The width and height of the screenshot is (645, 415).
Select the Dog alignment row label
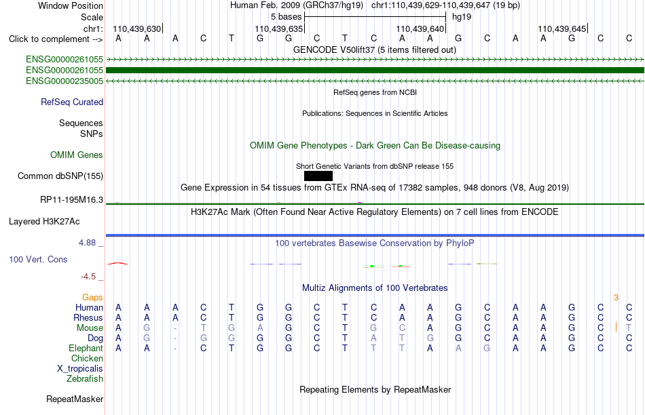(95, 338)
